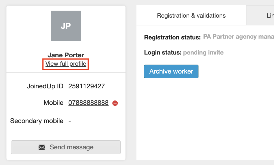This screenshot has width=274, height=165.
Task: Click the envelope icon in Send message
Action: coord(42,147)
